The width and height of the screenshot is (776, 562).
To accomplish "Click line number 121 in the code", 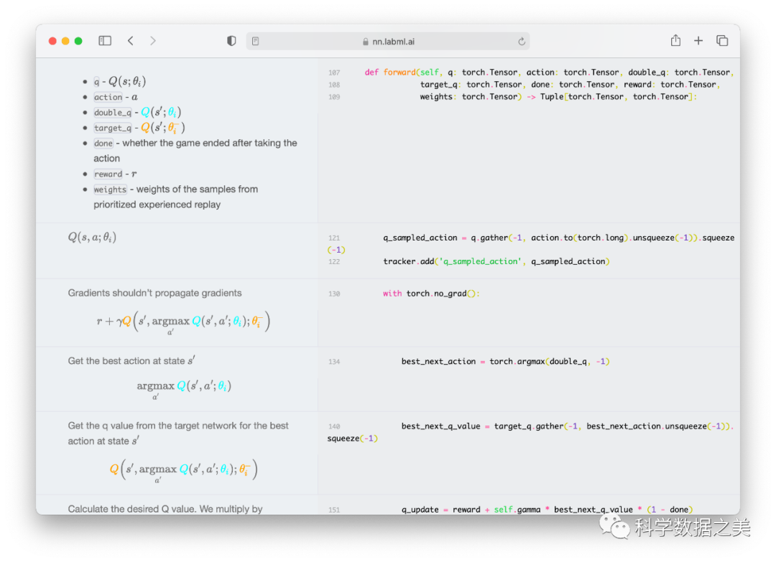I will [334, 238].
